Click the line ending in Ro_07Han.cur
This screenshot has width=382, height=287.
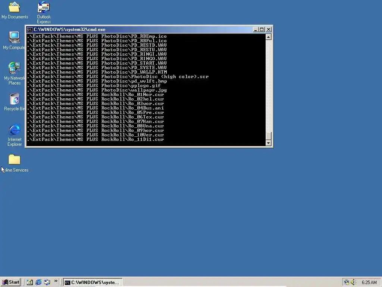click(x=95, y=121)
